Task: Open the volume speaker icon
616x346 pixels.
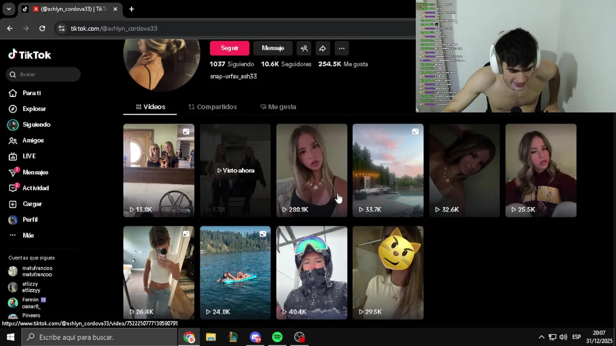Action: coord(563,337)
